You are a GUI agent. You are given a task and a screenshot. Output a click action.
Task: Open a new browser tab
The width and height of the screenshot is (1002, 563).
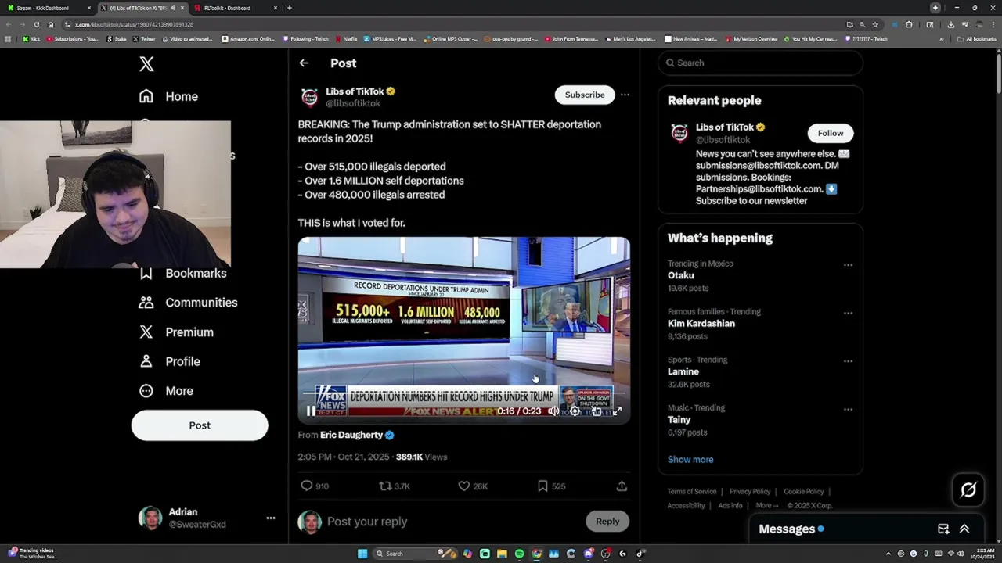pyautogui.click(x=290, y=8)
